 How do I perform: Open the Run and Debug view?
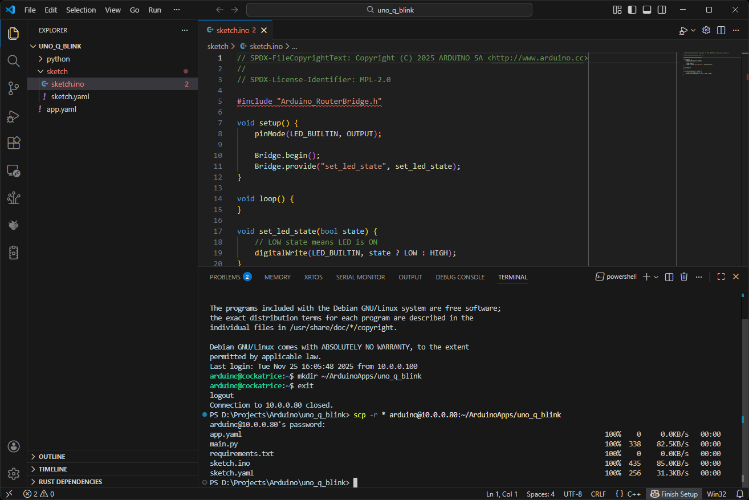coord(14,116)
